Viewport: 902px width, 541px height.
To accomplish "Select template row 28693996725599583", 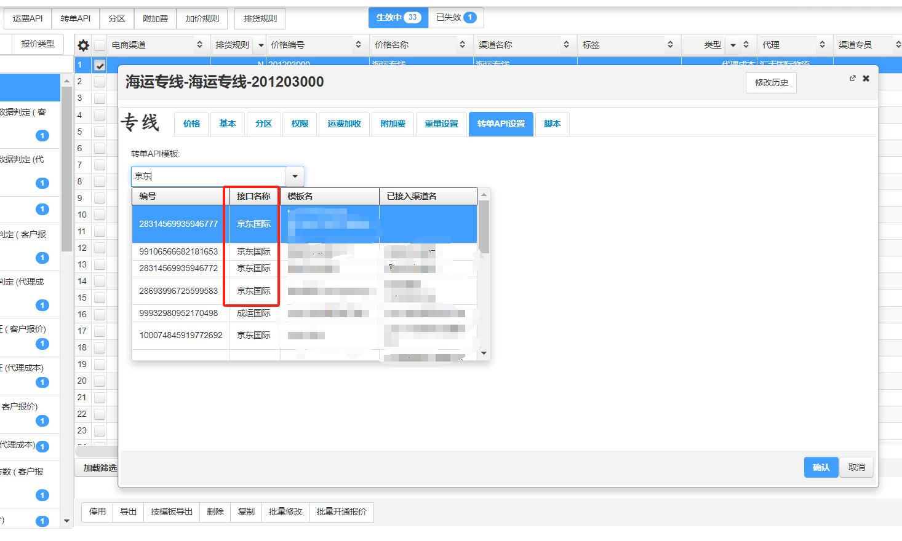I will (x=305, y=291).
